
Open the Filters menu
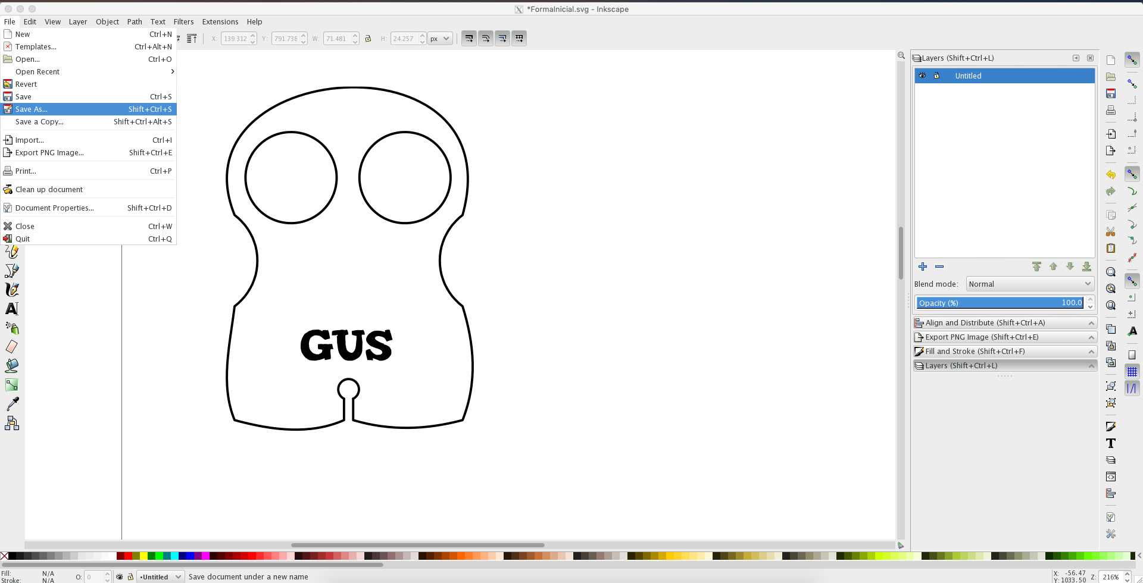coord(183,21)
